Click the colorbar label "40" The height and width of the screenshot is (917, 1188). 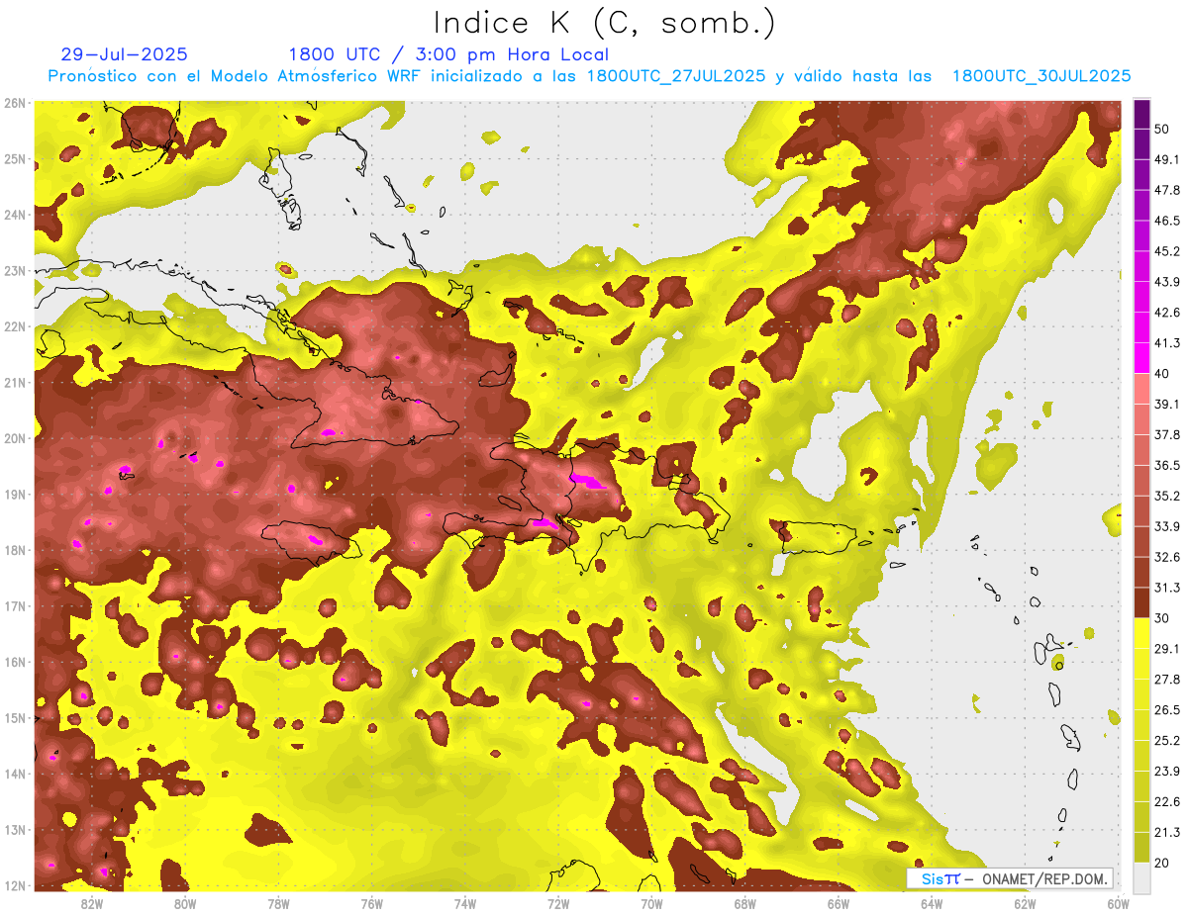click(x=1163, y=374)
